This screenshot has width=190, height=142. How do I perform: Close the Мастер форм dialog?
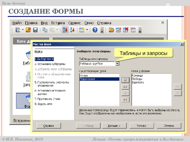click(x=182, y=44)
